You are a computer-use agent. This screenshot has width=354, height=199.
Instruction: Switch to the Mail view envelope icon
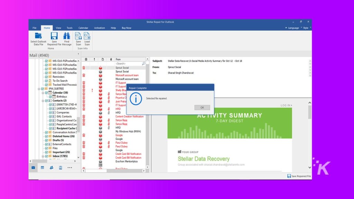(x=34, y=168)
